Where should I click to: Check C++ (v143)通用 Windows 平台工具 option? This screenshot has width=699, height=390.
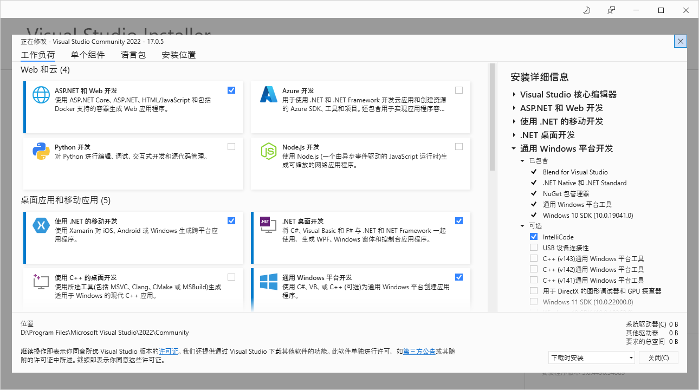click(x=534, y=258)
